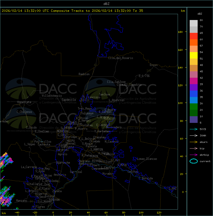This screenshot has width=213, height=216.
Task: Click the Encon map label
Action: [154, 65]
